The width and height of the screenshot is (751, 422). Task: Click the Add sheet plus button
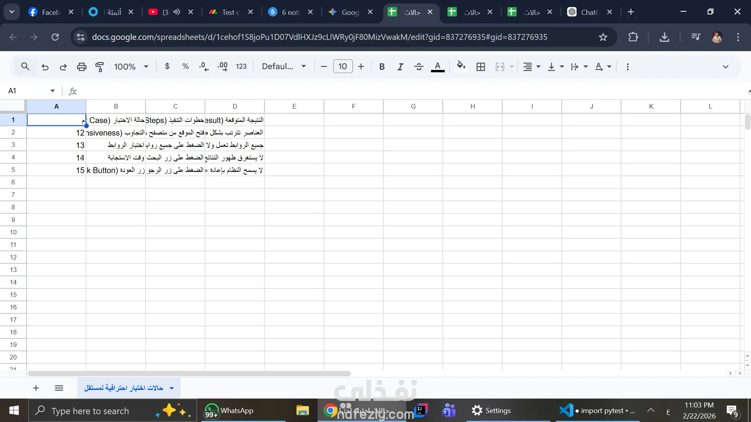tap(36, 388)
